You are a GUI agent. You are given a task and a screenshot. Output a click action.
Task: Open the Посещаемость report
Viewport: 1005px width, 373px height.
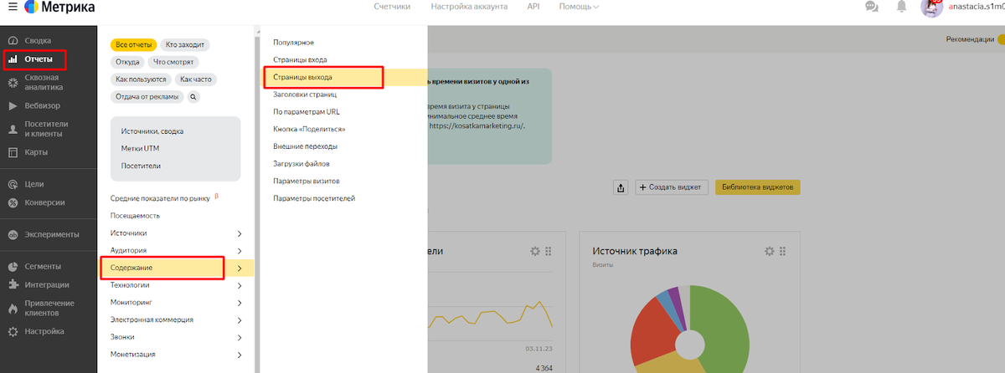click(135, 216)
